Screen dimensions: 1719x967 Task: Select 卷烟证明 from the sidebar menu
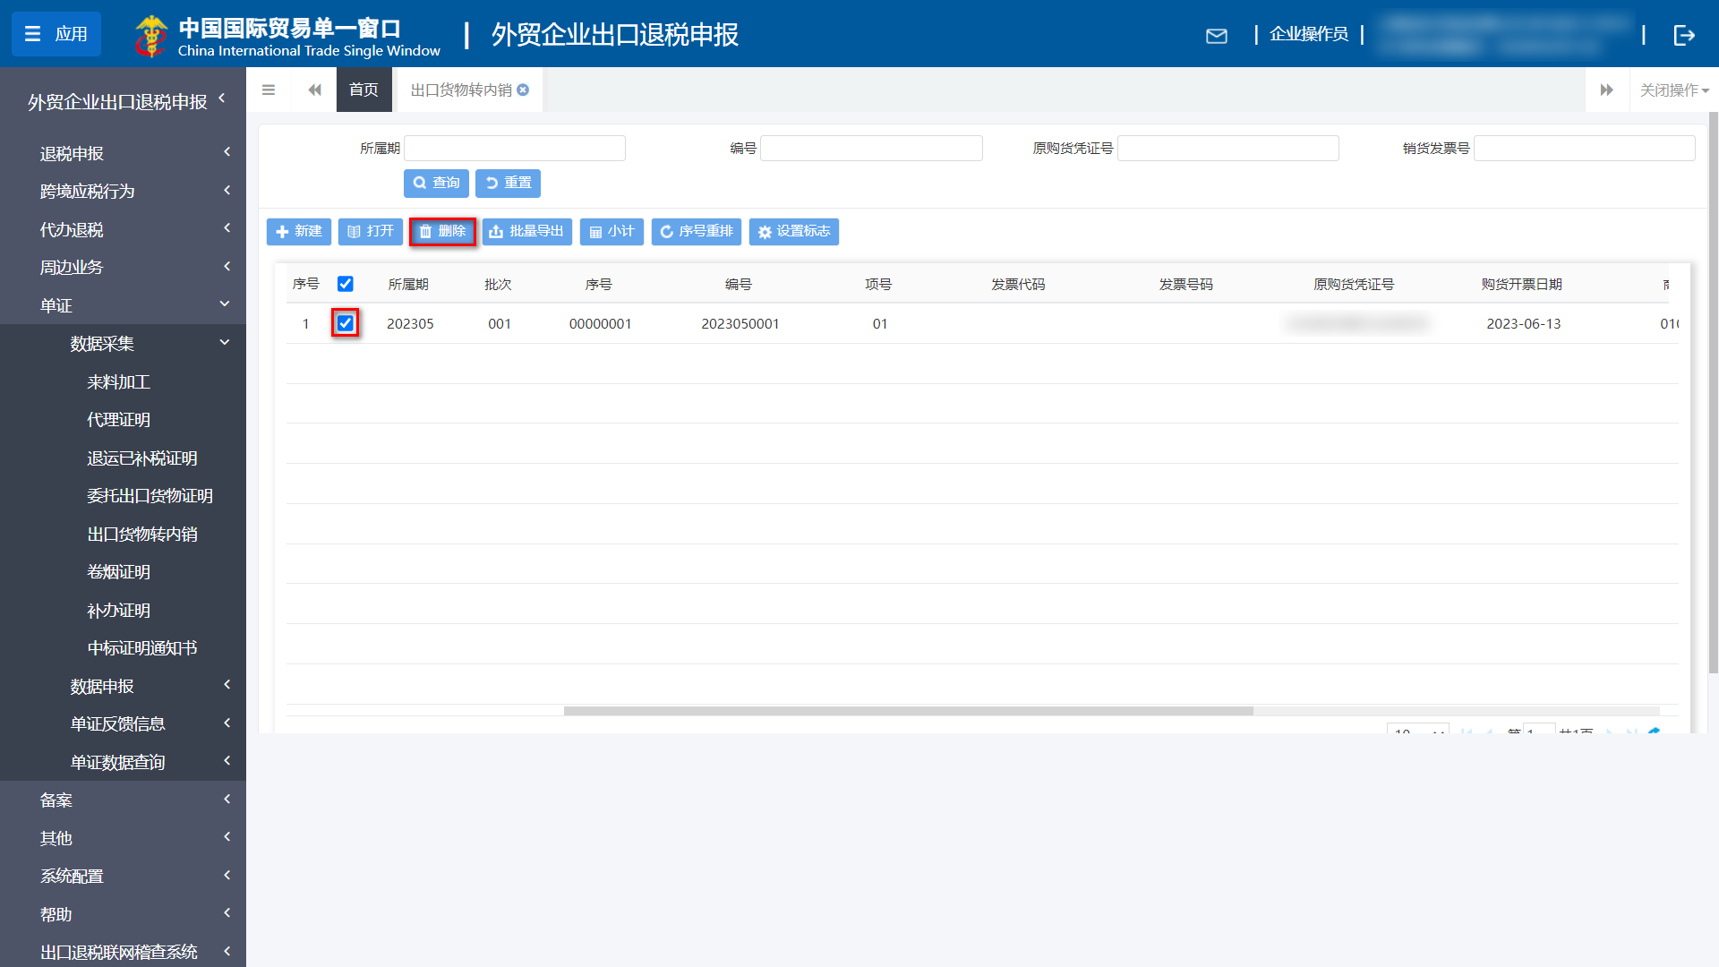[x=117, y=572]
